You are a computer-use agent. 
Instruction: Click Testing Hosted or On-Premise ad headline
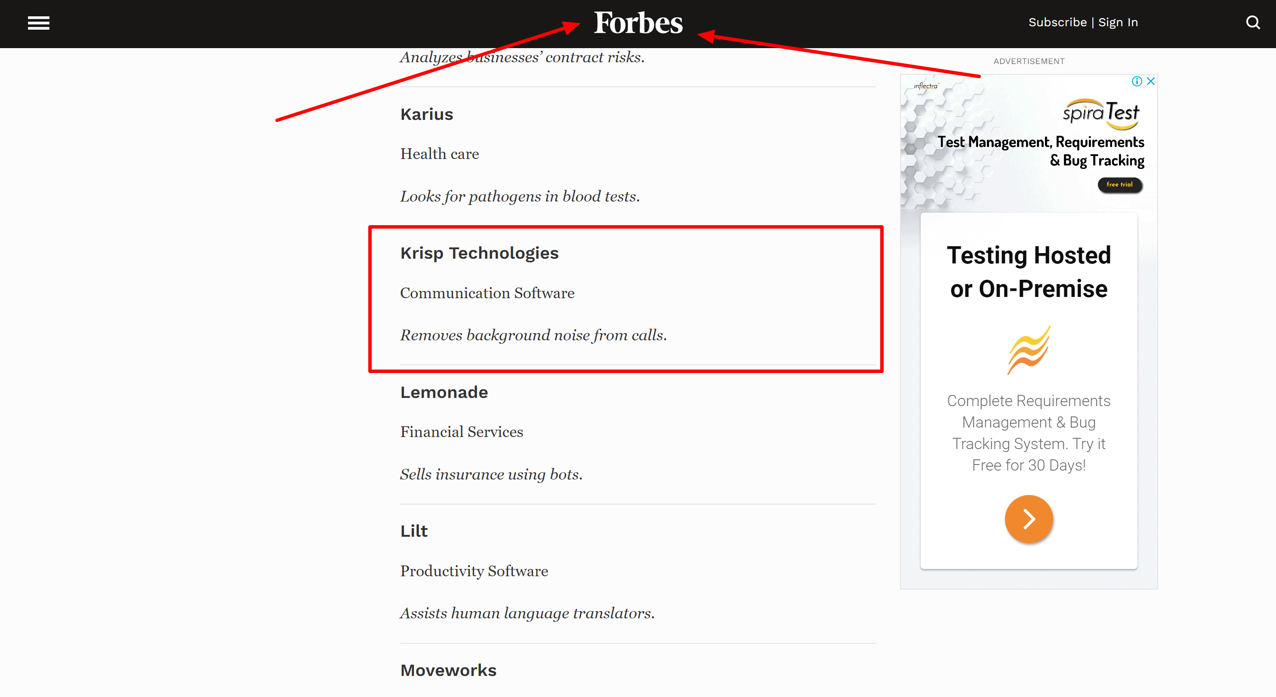pyautogui.click(x=1028, y=272)
